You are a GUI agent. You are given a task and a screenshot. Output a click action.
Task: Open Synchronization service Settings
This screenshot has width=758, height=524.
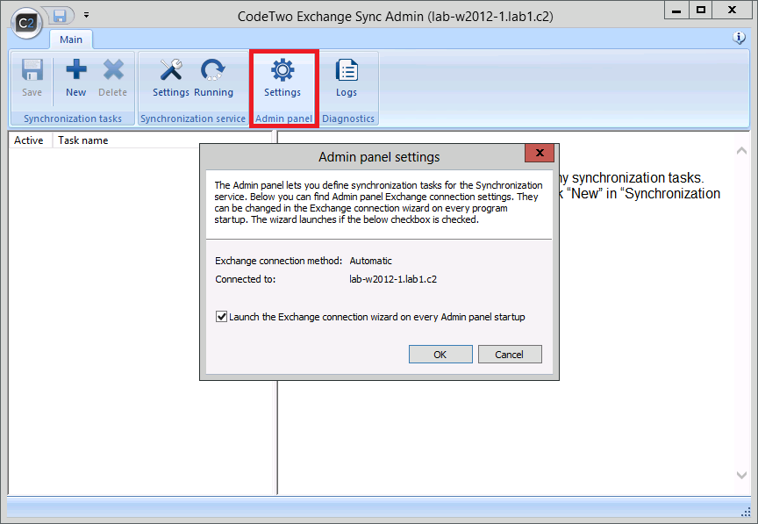pos(171,78)
